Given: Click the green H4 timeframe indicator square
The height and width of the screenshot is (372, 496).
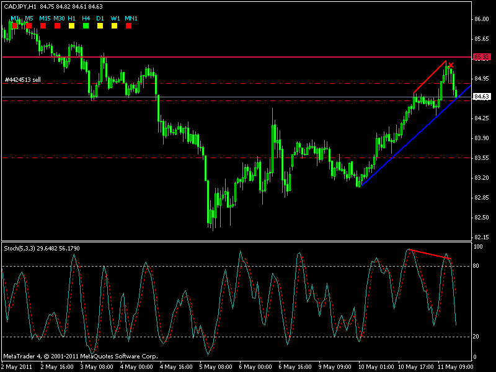Looking at the screenshot, I should pyautogui.click(x=86, y=25).
